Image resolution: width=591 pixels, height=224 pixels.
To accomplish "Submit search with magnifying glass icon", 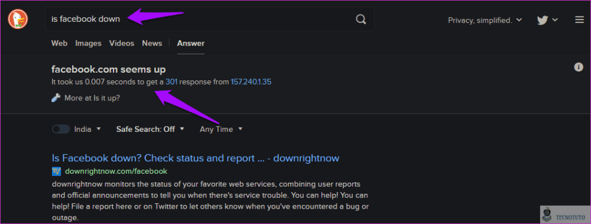I will [x=361, y=20].
